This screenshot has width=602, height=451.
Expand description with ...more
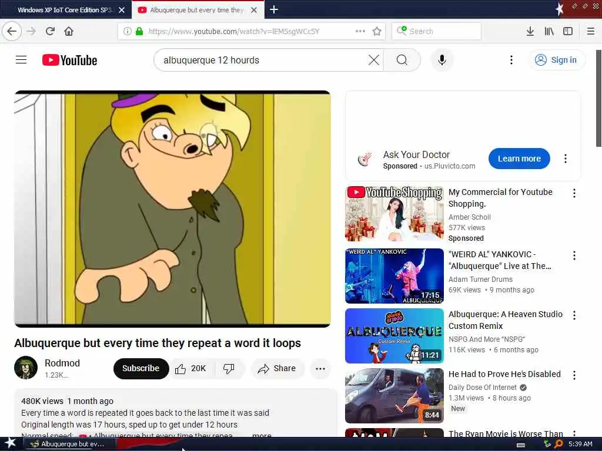point(262,435)
